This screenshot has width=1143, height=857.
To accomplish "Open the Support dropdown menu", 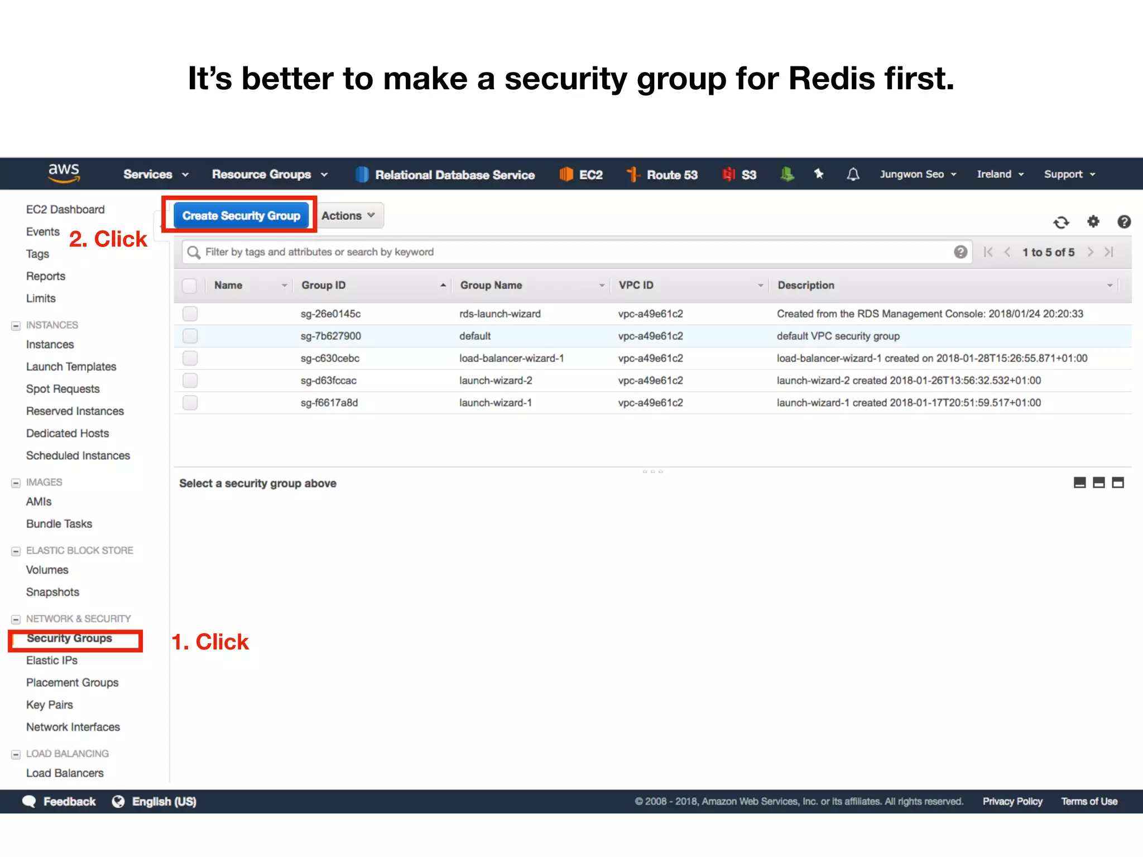I will click(1070, 175).
